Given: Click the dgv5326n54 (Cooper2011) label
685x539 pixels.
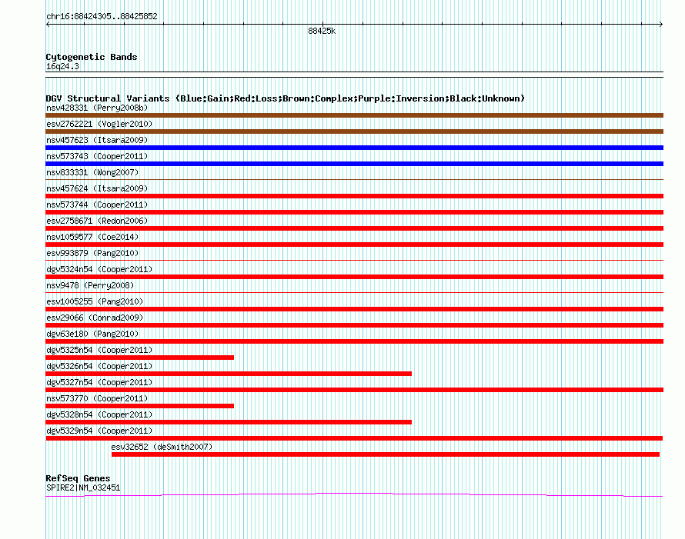Looking at the screenshot, I should click(99, 366).
